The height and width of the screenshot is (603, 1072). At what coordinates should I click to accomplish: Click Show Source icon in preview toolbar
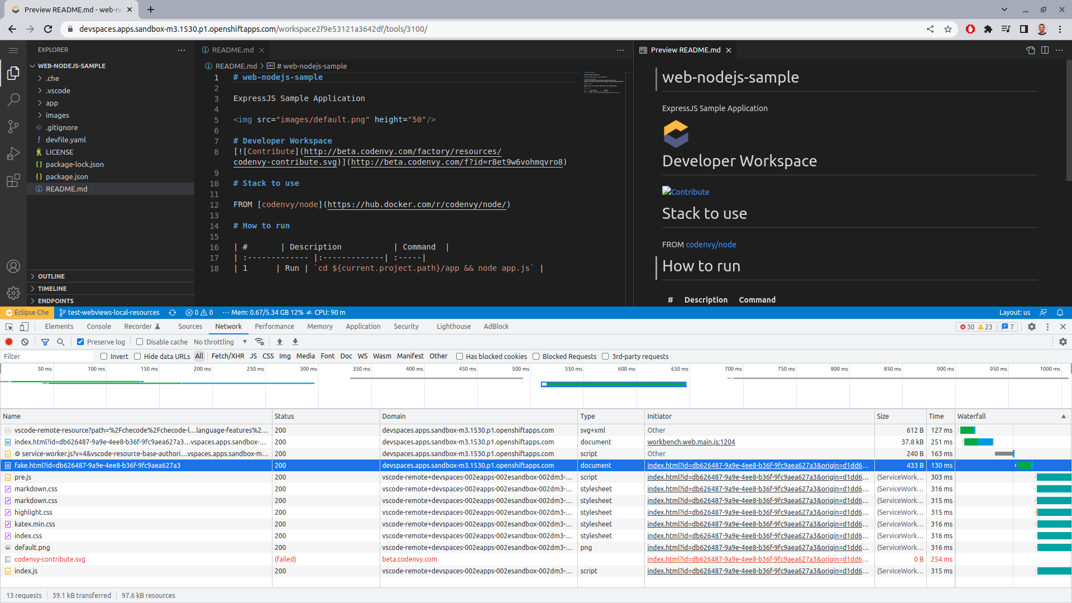pyautogui.click(x=1031, y=50)
